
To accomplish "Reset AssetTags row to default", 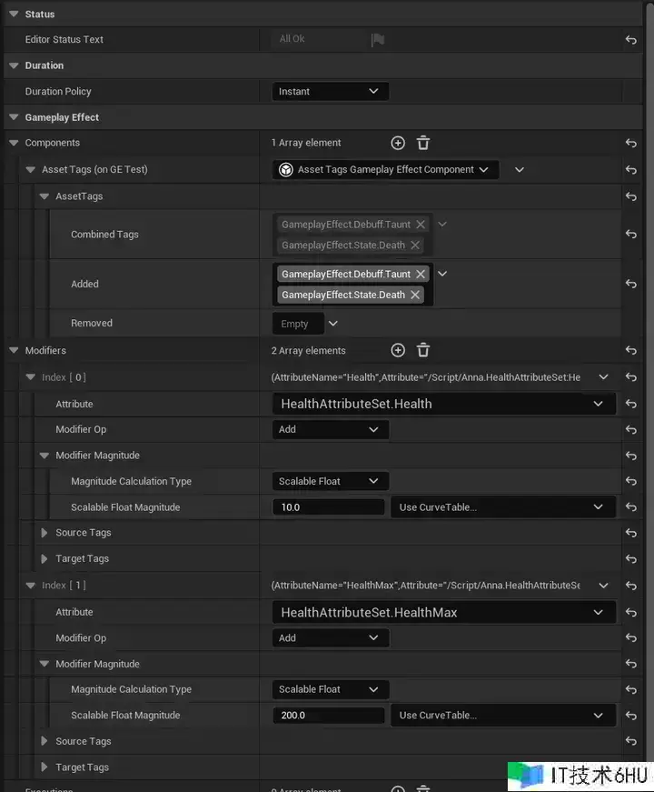I will [630, 196].
